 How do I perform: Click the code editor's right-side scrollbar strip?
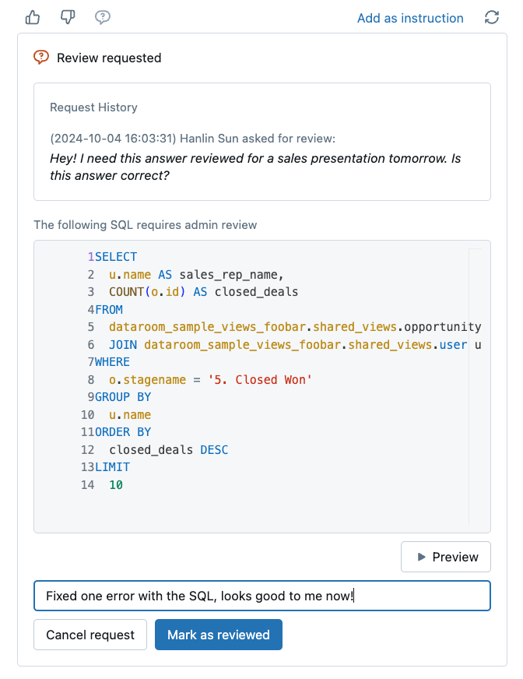[476, 385]
